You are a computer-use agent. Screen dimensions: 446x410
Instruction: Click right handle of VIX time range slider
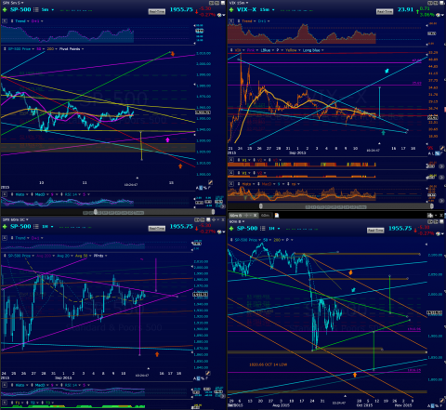(x=432, y=206)
